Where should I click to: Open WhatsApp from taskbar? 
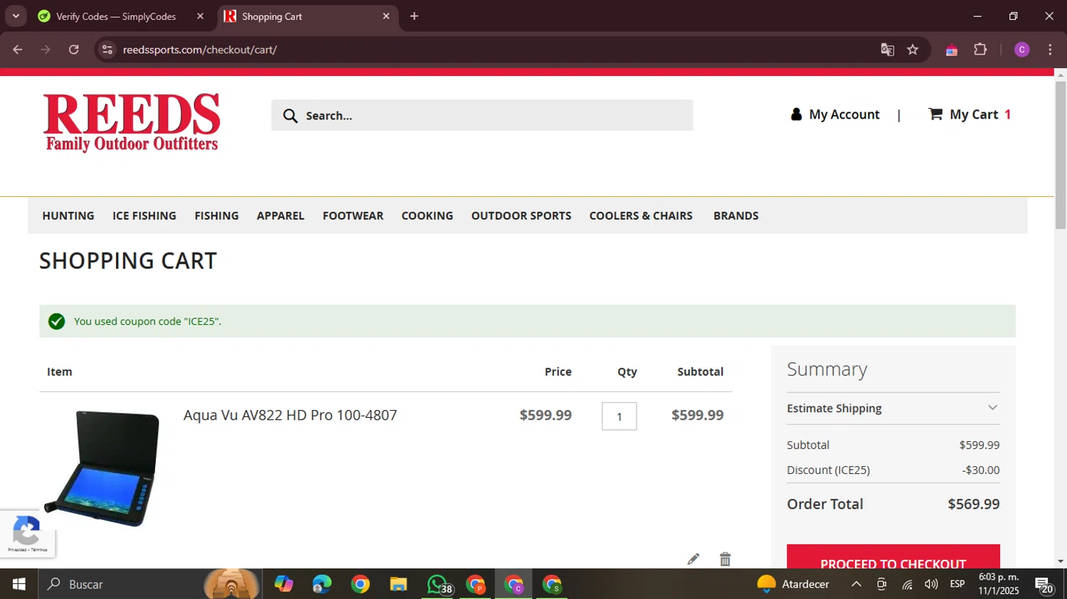tap(439, 584)
